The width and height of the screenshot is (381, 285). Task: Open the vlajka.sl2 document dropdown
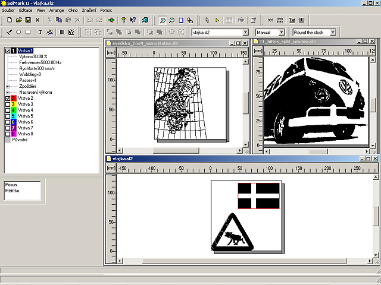click(x=245, y=32)
